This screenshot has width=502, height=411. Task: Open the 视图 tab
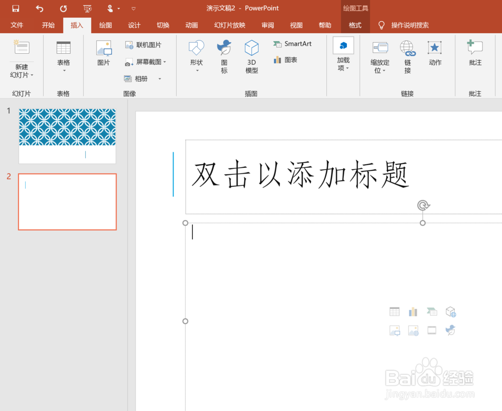pyautogui.click(x=296, y=25)
